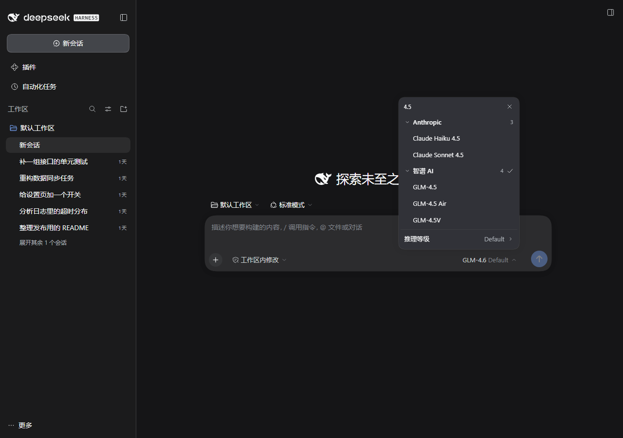This screenshot has width=623, height=438.
Task: Open 自动化任务 automation tasks
Action: (x=68, y=87)
